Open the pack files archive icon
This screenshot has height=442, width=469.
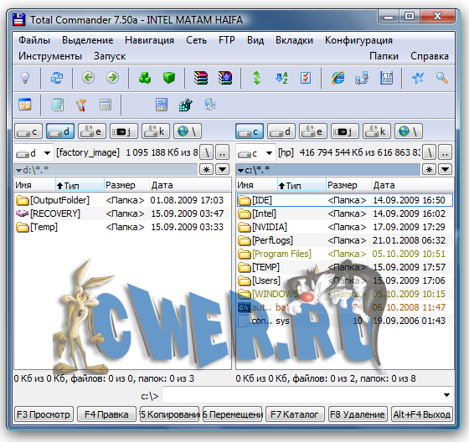[201, 78]
